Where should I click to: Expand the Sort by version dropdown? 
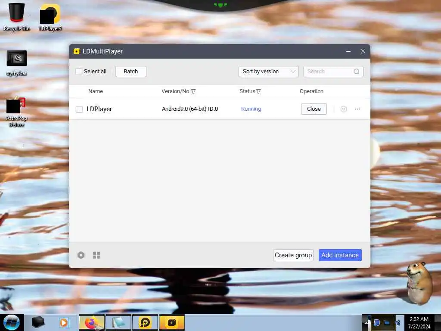coord(269,72)
